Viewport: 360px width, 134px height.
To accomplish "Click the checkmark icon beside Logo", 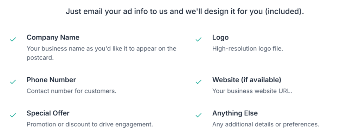I will (x=198, y=39).
